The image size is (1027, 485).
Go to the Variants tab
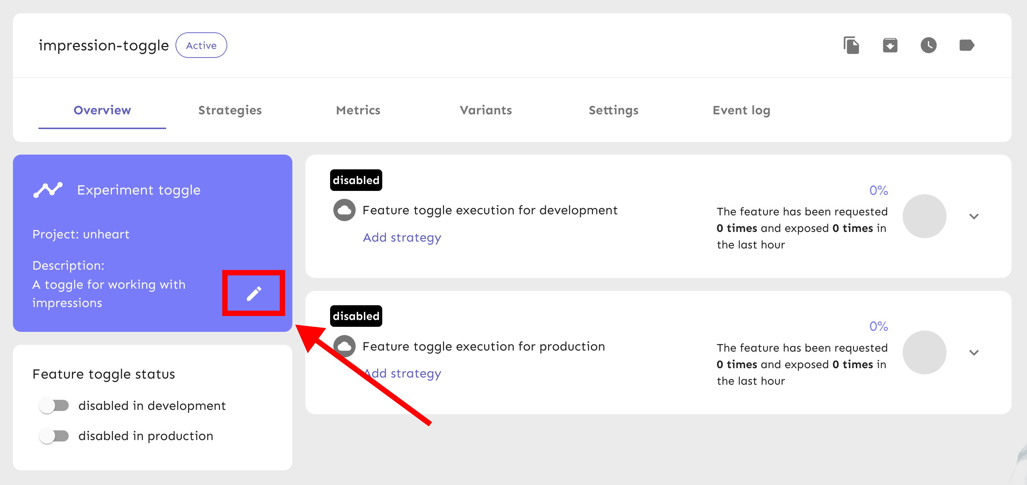pos(485,110)
